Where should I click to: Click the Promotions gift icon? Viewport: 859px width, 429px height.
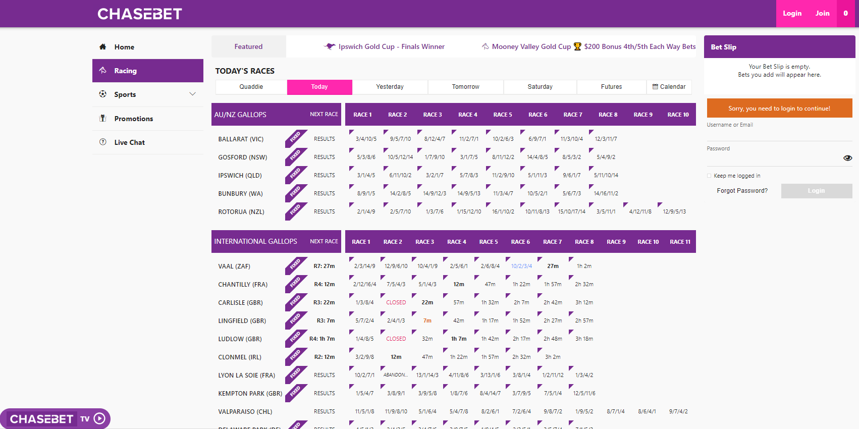[x=103, y=118]
